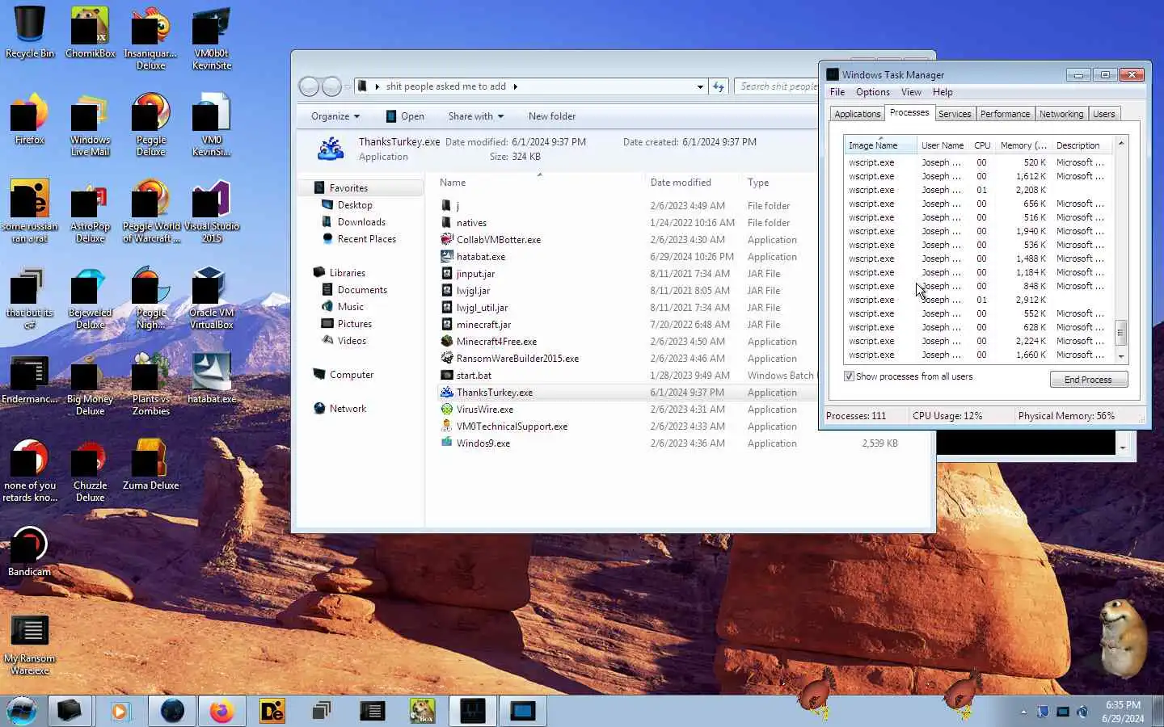Select Pictures library in navigation pane

coord(355,323)
